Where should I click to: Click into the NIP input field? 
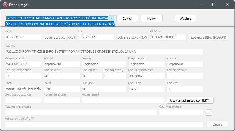(96, 37)
